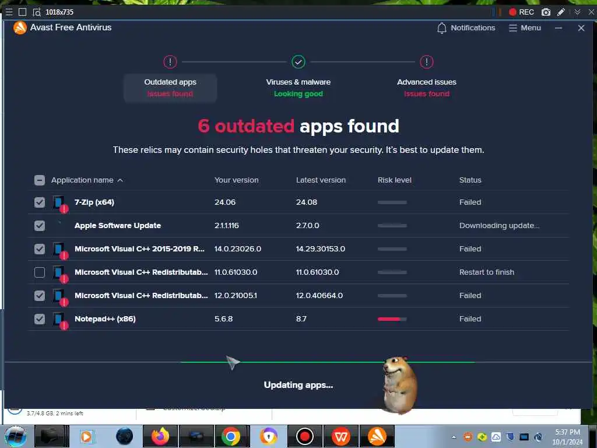597x448 pixels.
Task: Open the recorder hamburger menu icon
Action: 9,12
